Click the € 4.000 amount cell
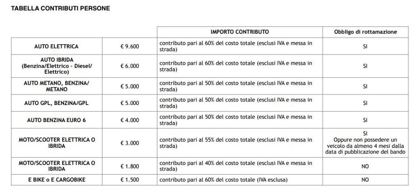The height and width of the screenshot is (192, 420). [x=129, y=120]
